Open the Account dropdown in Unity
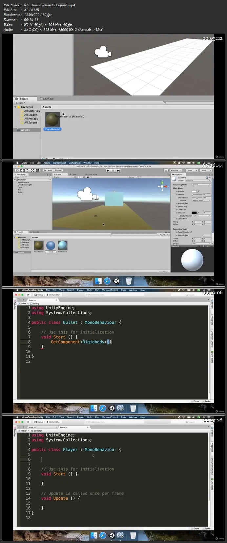 click(x=176, y=170)
